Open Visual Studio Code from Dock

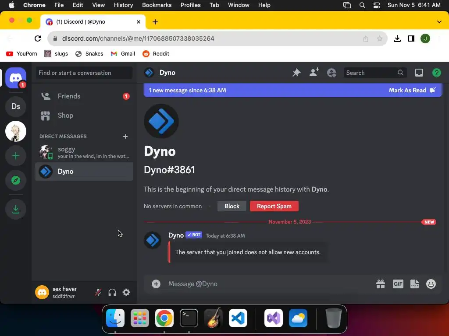coord(238,318)
